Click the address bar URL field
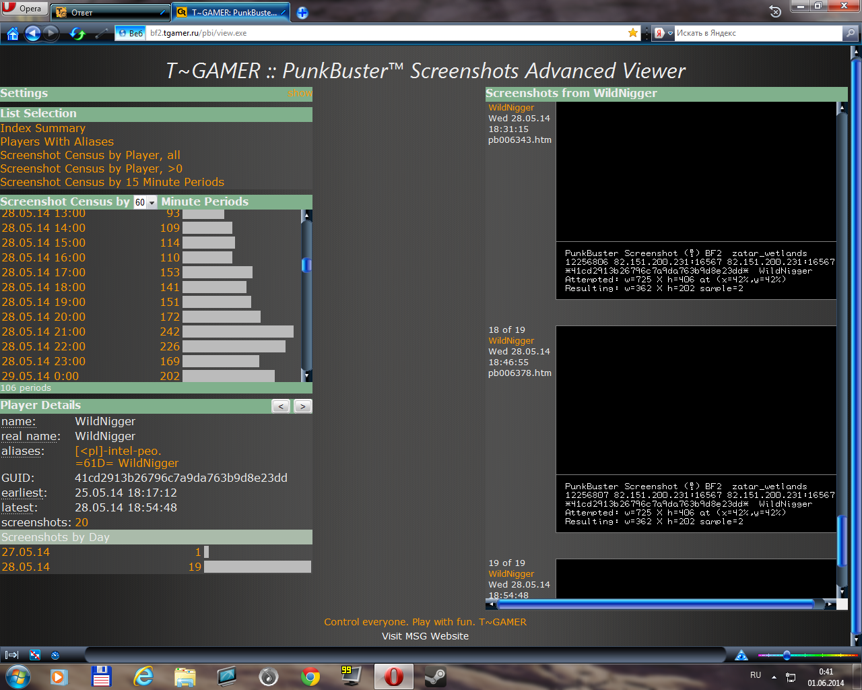 tap(384, 33)
